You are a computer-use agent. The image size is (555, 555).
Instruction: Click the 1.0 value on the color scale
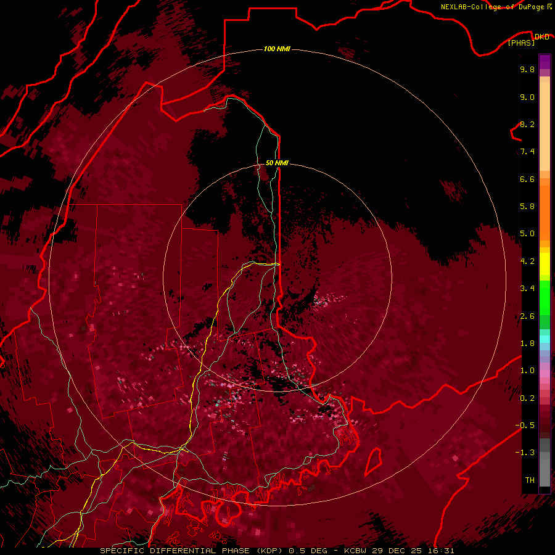(527, 371)
